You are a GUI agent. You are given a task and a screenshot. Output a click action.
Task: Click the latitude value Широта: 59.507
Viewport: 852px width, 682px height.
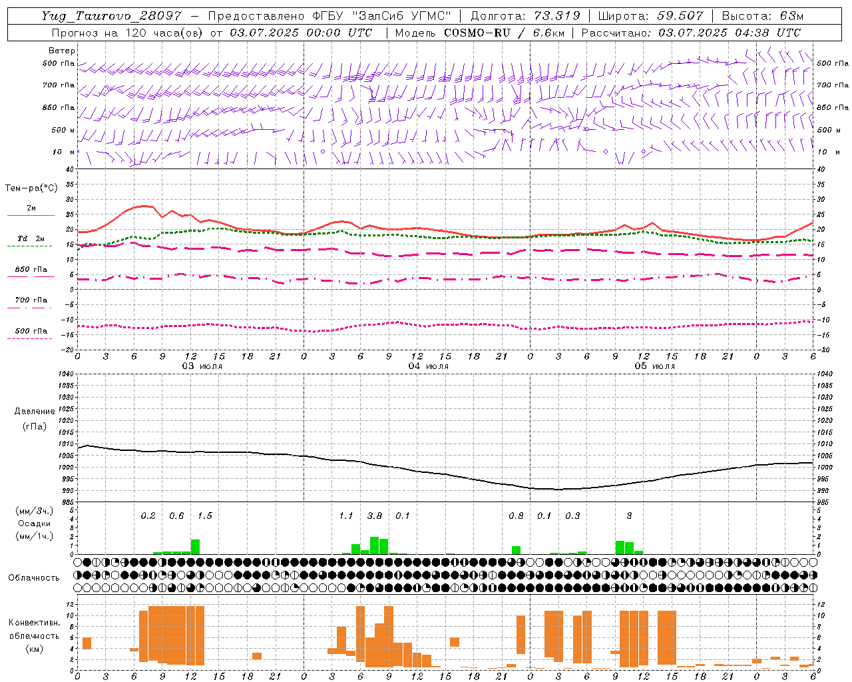(x=650, y=16)
